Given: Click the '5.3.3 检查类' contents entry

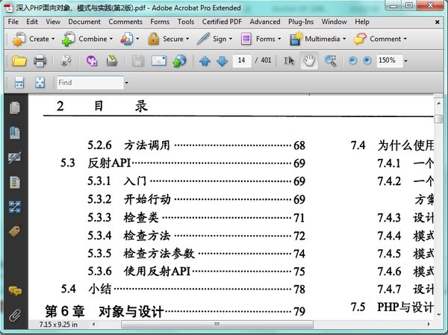Looking at the screenshot, I should (x=196, y=218).
